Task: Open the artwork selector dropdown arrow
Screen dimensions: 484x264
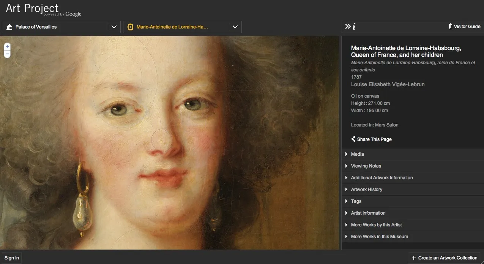Action: (235, 27)
